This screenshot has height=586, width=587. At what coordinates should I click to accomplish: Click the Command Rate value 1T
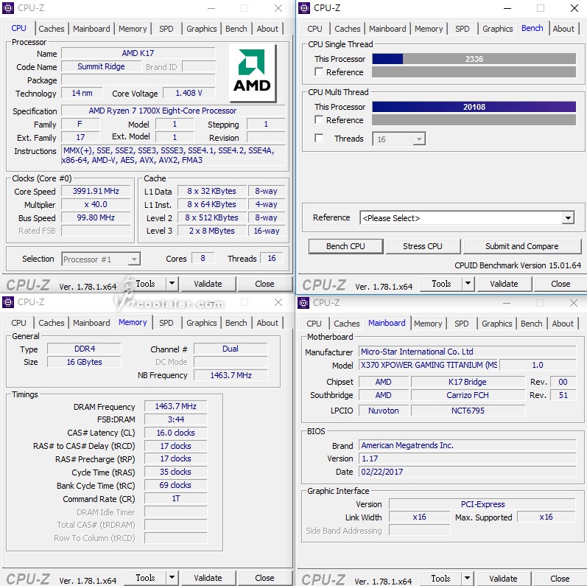point(175,499)
